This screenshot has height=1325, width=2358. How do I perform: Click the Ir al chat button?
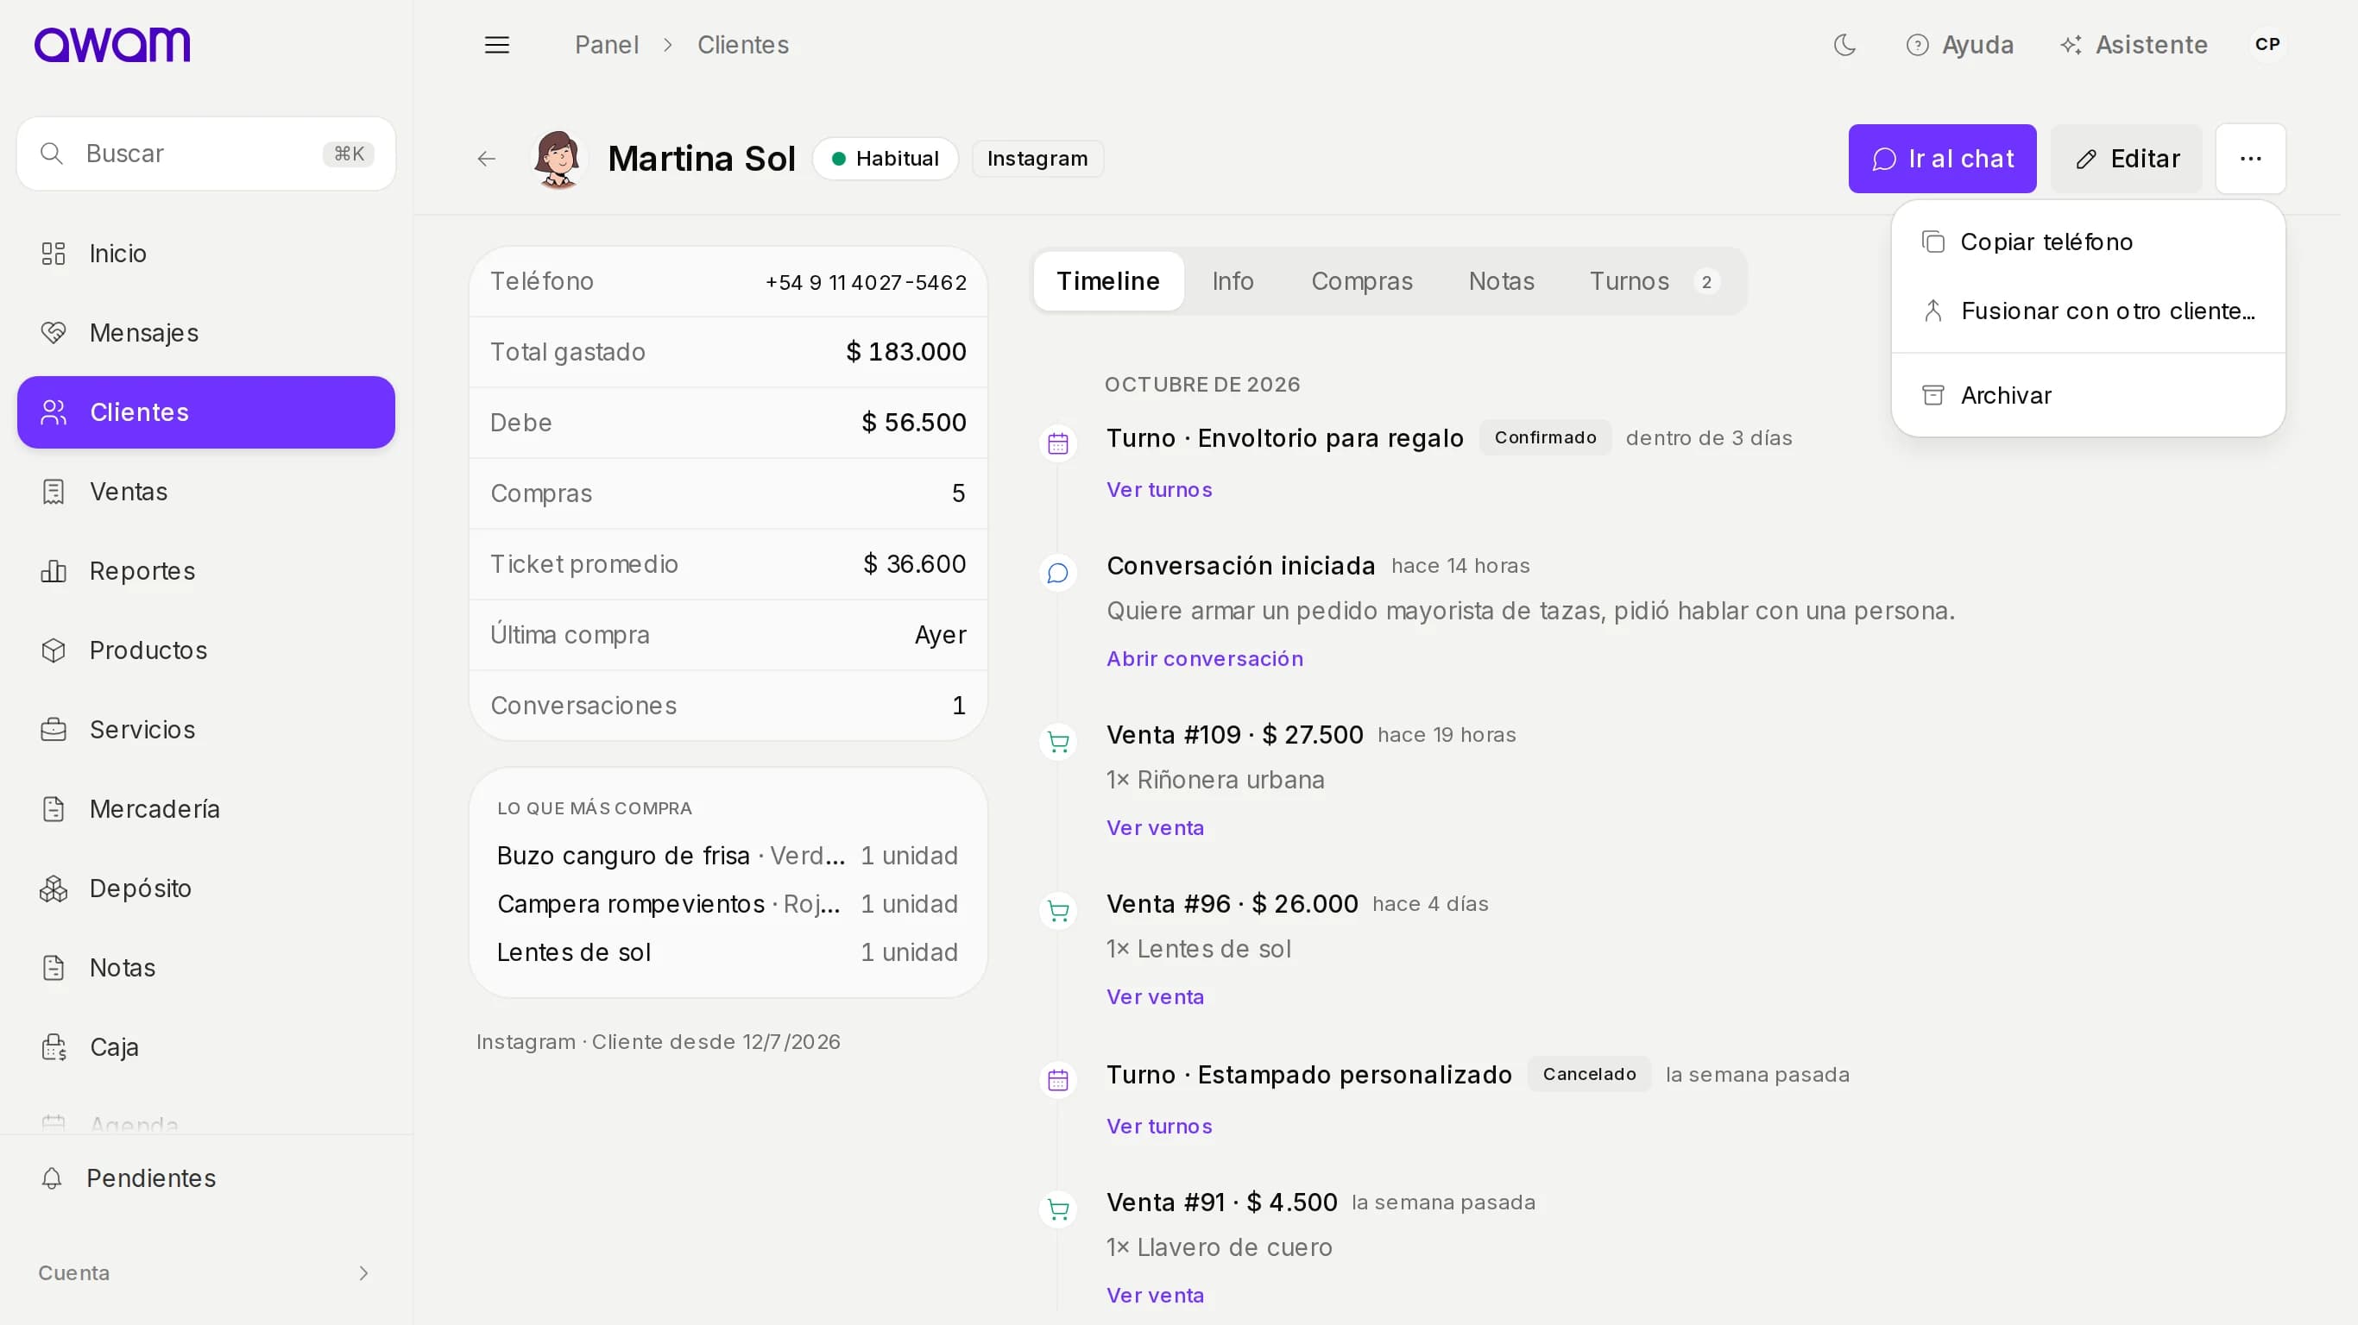click(1943, 160)
